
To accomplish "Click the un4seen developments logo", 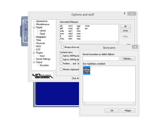I will click(x=43, y=76).
